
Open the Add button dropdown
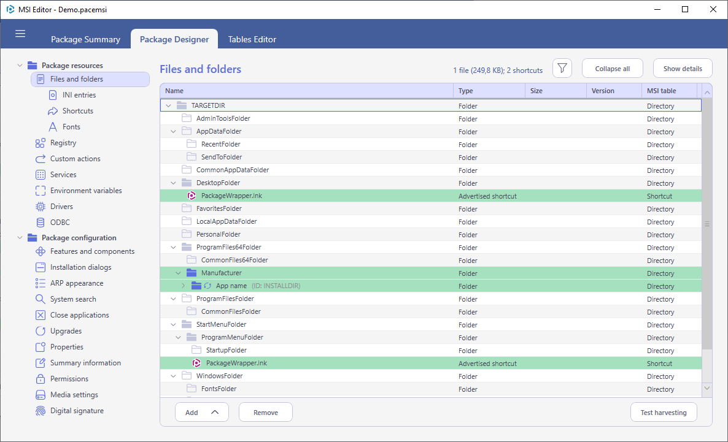[201, 413]
